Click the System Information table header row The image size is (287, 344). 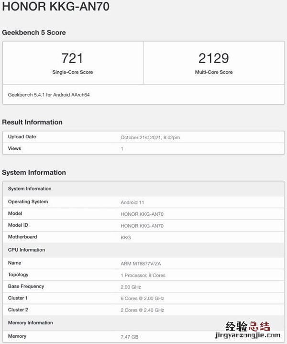point(143,189)
